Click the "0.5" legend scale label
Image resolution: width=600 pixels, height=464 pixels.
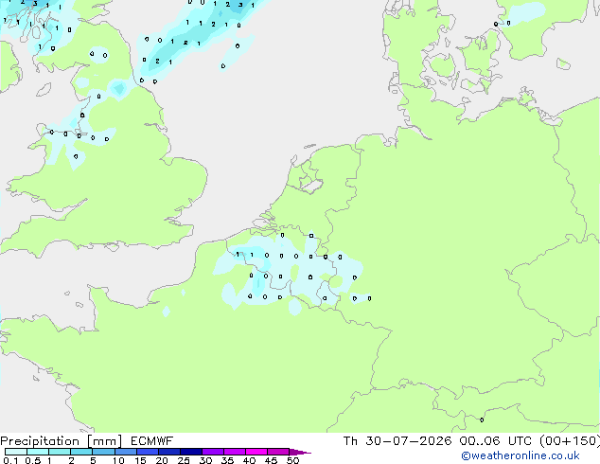pos(32,460)
